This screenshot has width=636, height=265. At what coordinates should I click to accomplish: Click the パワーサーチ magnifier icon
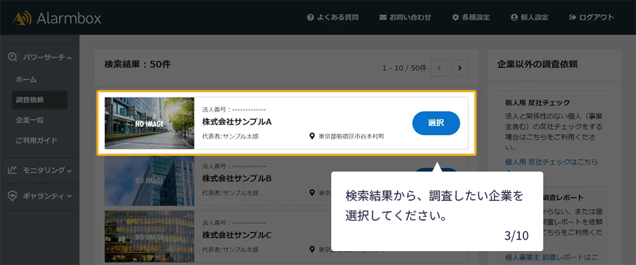13,57
